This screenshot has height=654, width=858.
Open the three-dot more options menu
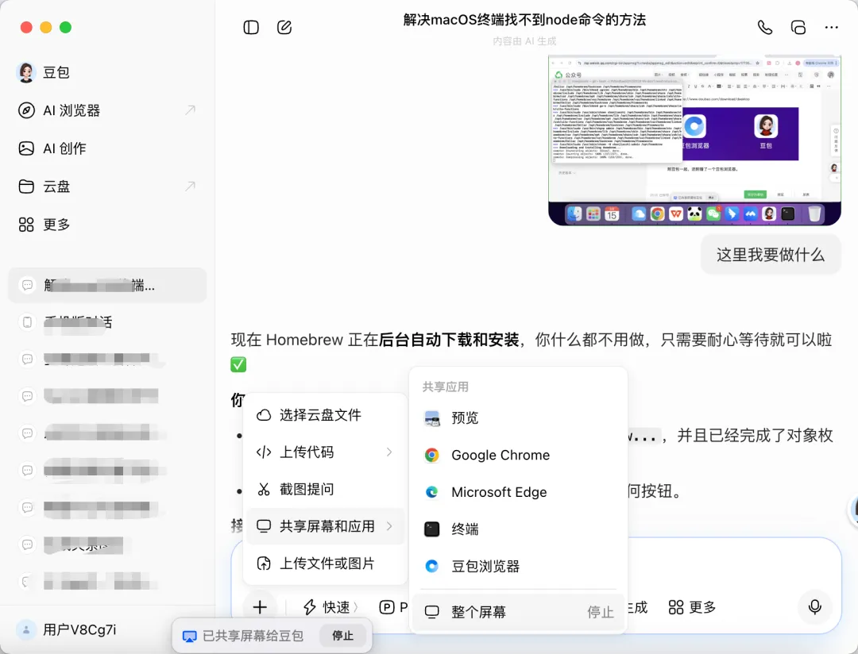tap(831, 27)
